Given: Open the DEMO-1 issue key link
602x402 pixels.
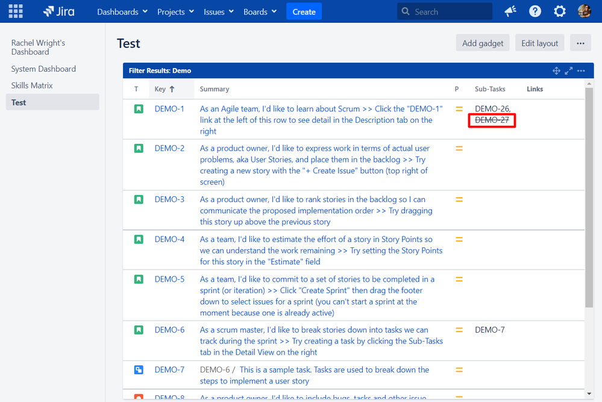Looking at the screenshot, I should coord(169,109).
